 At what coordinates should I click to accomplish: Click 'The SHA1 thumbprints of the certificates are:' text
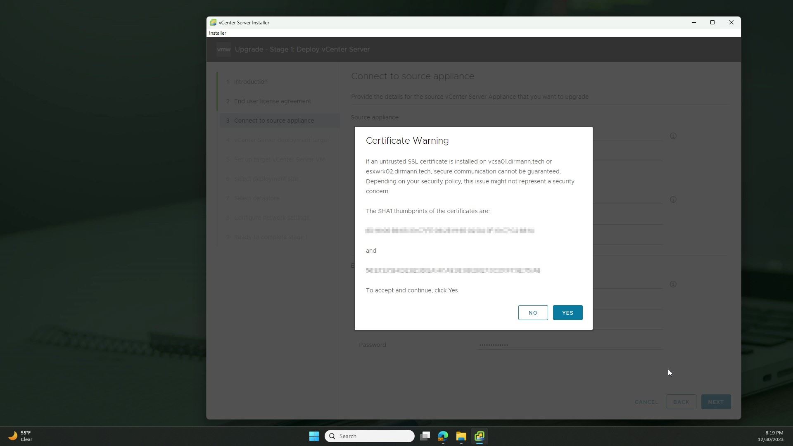click(x=427, y=211)
